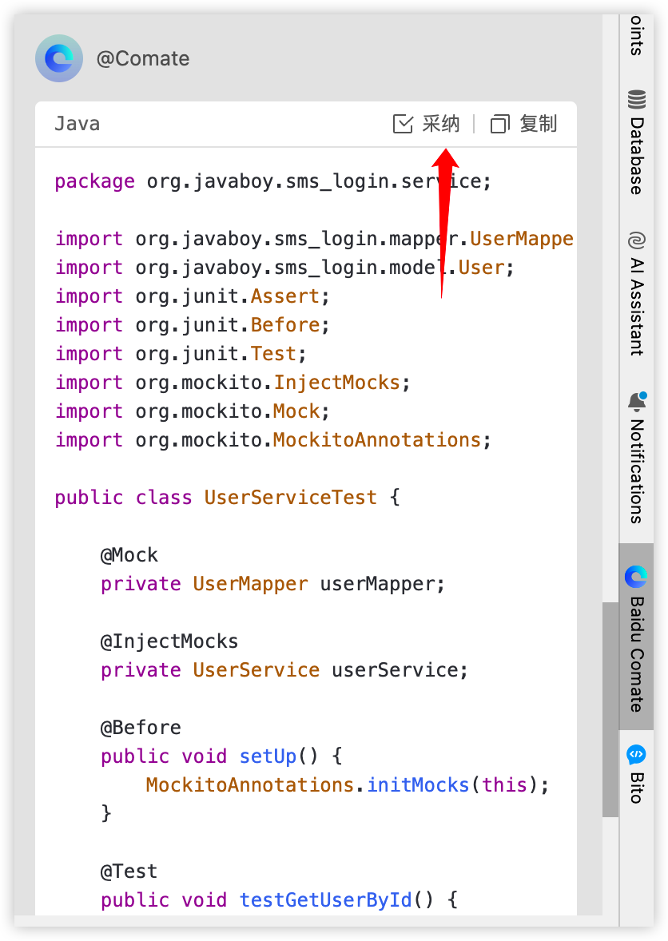Click the Notifications bell icon
Image resolution: width=668 pixels, height=941 pixels.
tap(637, 401)
